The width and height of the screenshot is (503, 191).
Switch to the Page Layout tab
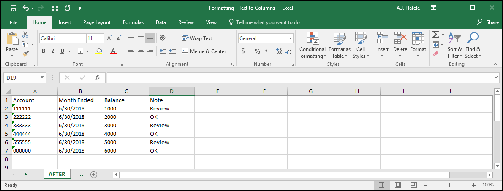coord(97,22)
